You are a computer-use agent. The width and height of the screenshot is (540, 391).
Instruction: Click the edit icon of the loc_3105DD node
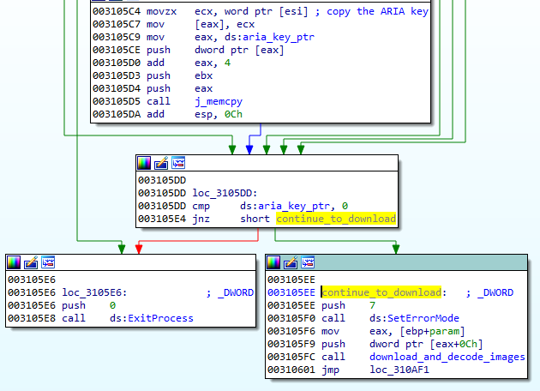[x=161, y=163]
